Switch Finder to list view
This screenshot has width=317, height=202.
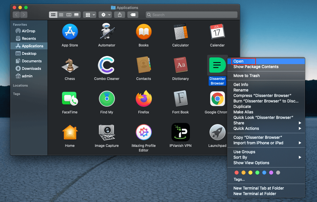tap(61, 14)
